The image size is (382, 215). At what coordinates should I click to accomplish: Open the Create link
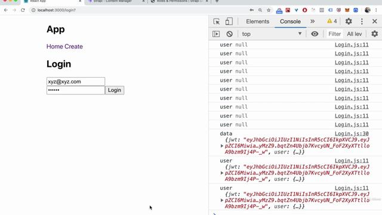[x=73, y=47]
